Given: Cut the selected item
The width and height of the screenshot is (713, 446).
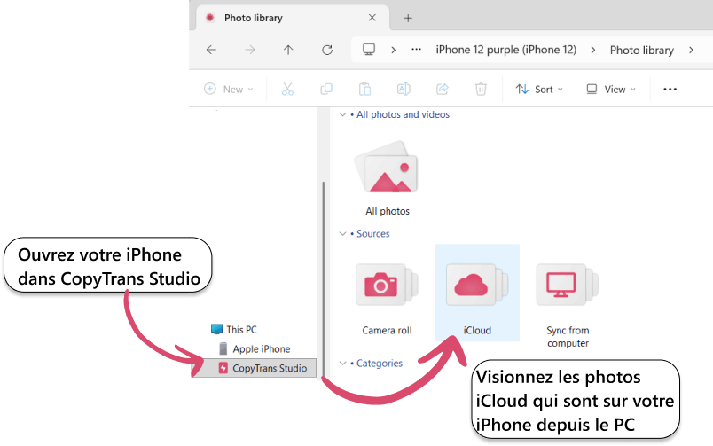Looking at the screenshot, I should click(x=287, y=89).
